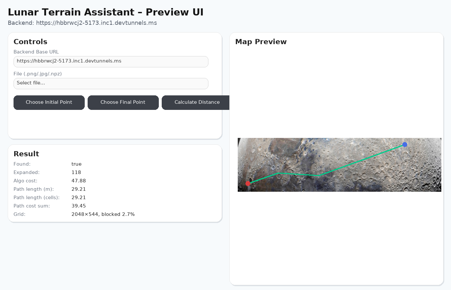Screen dimensions: 451x290
Task: Click the Choose Final Point button
Action: pos(123,102)
